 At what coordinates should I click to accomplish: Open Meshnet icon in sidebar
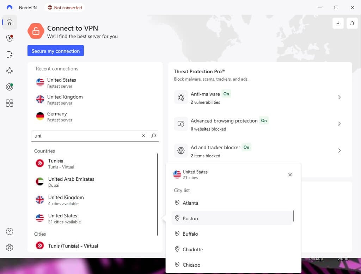click(x=10, y=71)
